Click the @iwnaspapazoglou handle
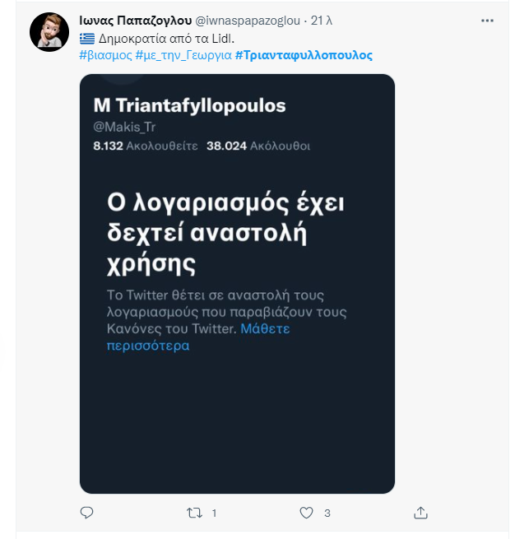Screen dimensions: 515x539 (249, 20)
